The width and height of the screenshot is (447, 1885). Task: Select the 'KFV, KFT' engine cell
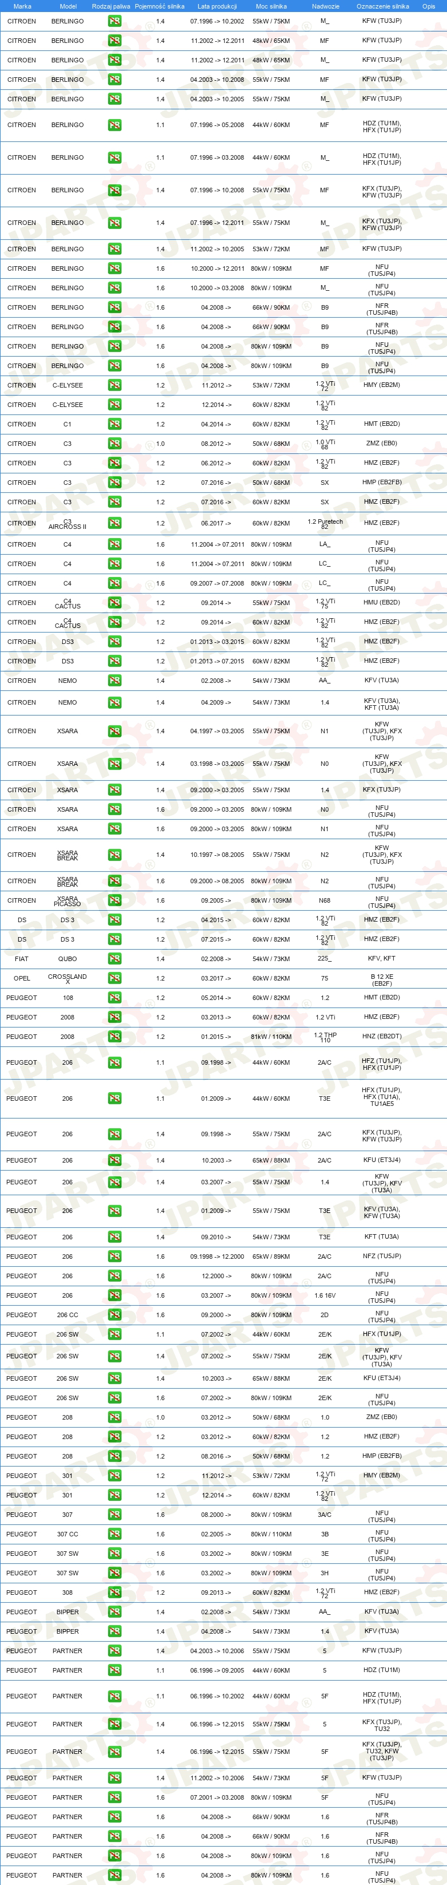click(x=382, y=959)
